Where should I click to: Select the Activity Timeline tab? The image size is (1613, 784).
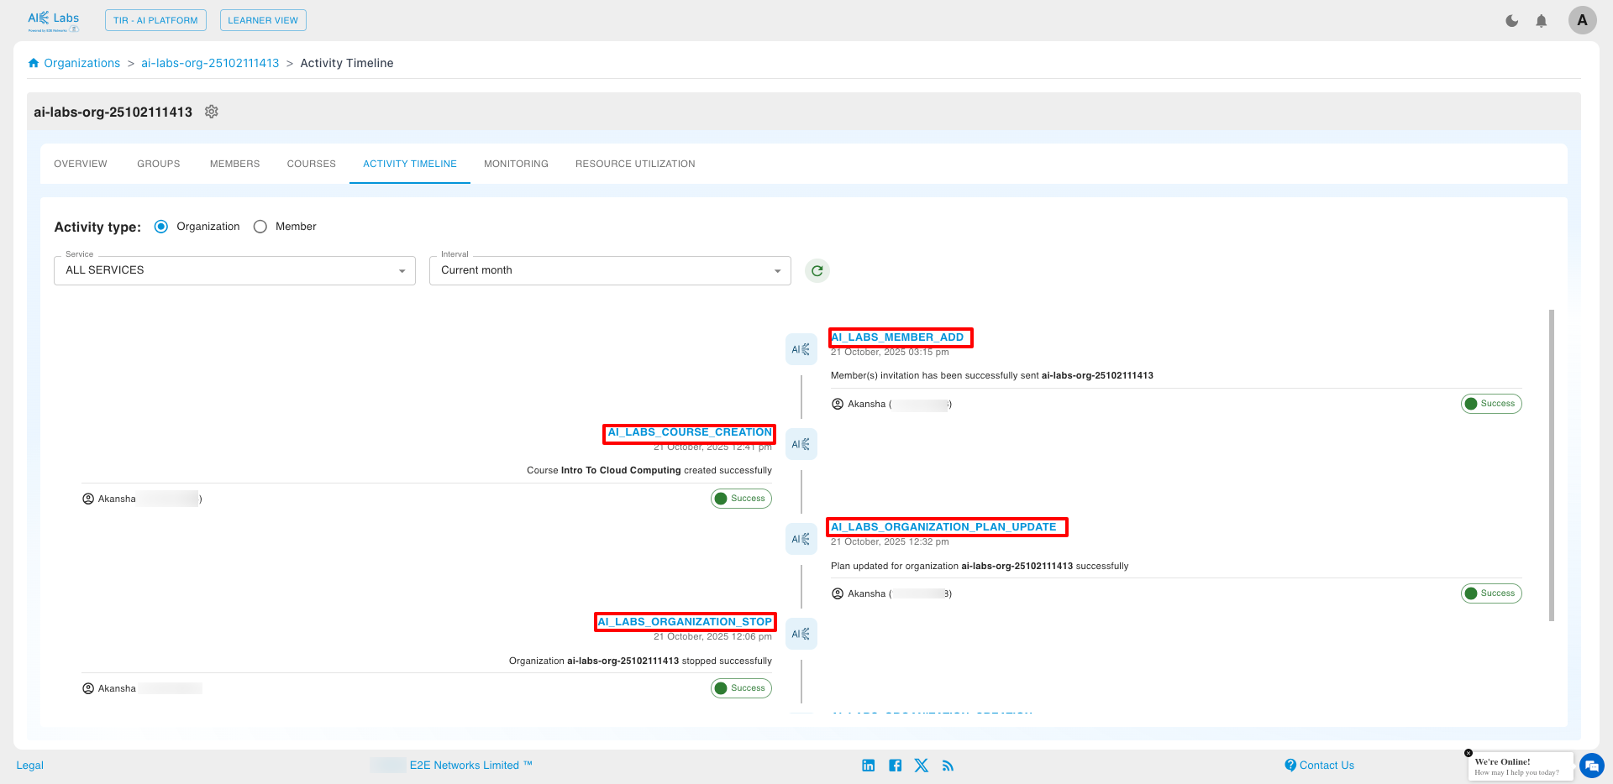click(410, 164)
